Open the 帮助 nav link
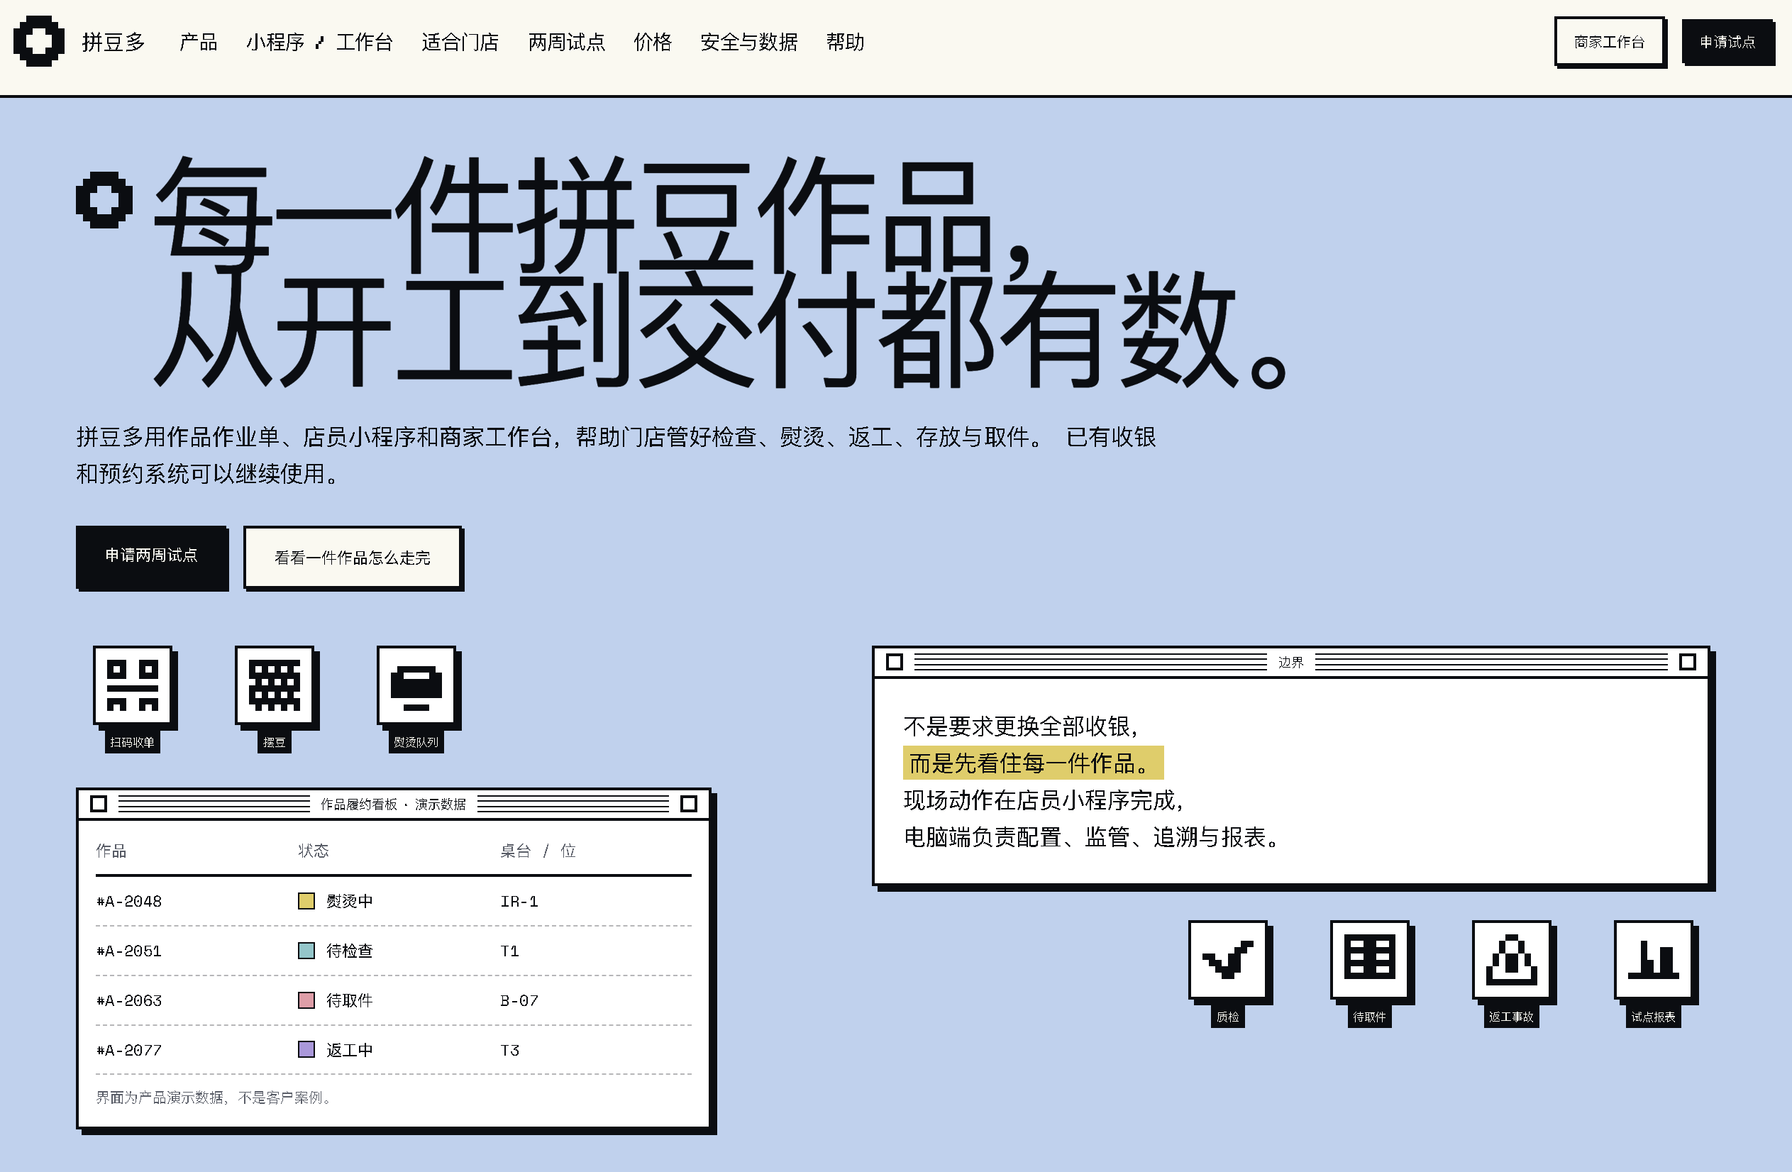Image resolution: width=1792 pixels, height=1172 pixels. point(845,42)
